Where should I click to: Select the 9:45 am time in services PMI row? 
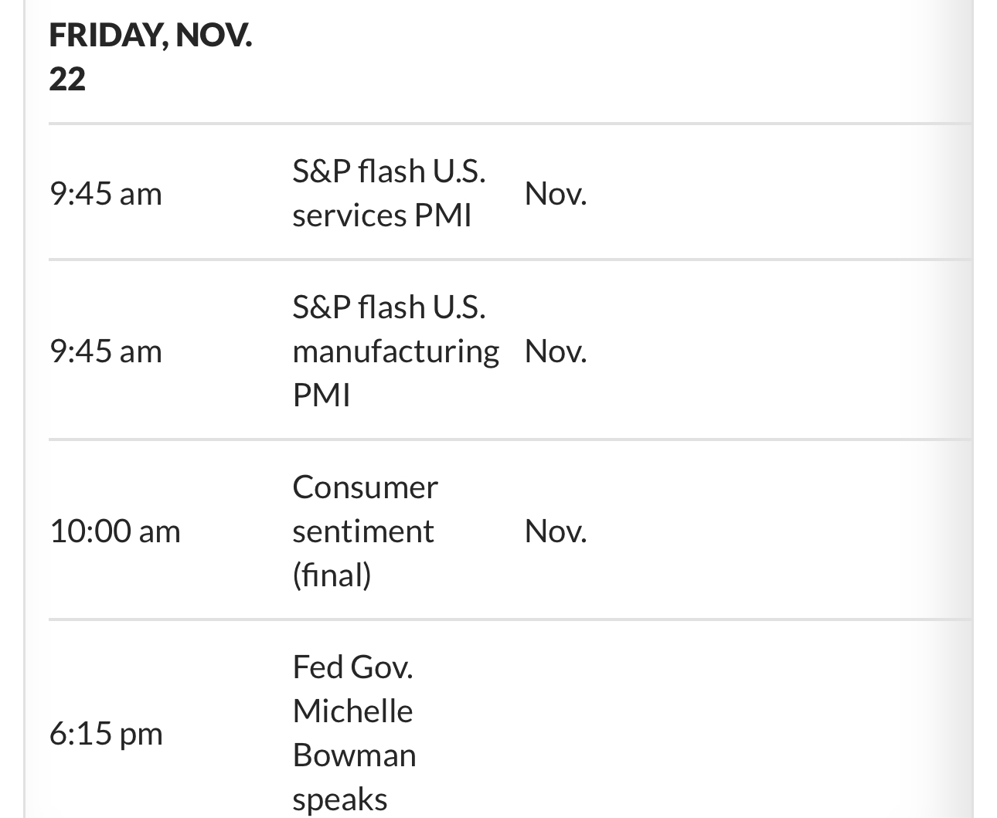point(106,193)
